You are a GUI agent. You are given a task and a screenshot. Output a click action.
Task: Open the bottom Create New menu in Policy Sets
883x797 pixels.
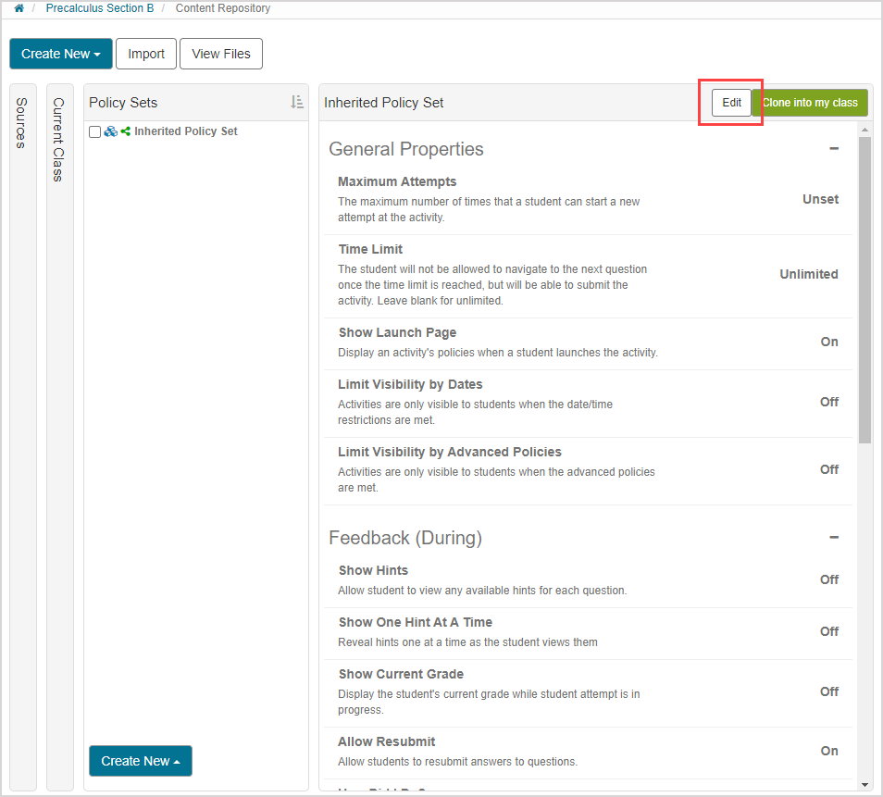pos(140,761)
